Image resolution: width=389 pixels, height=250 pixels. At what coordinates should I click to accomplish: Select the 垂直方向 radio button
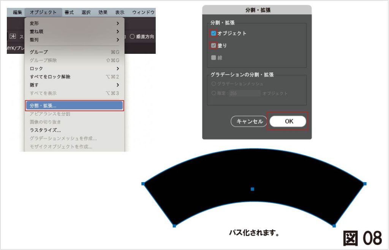(x=132, y=37)
